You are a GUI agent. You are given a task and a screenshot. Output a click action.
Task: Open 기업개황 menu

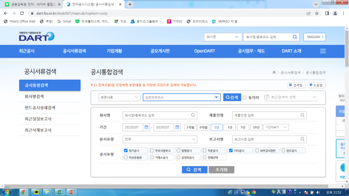pos(114,51)
